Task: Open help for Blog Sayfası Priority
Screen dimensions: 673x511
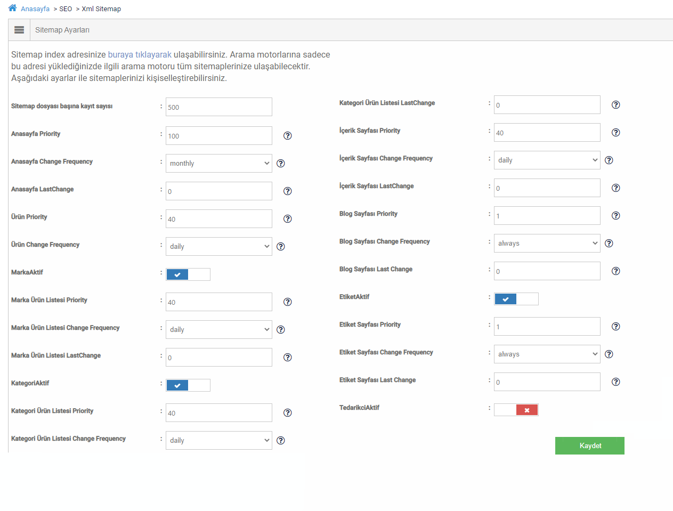Action: pyautogui.click(x=615, y=215)
